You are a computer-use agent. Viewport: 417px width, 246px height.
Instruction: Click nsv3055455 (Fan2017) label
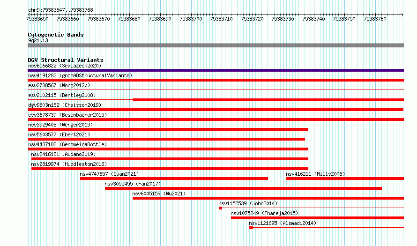(133, 184)
